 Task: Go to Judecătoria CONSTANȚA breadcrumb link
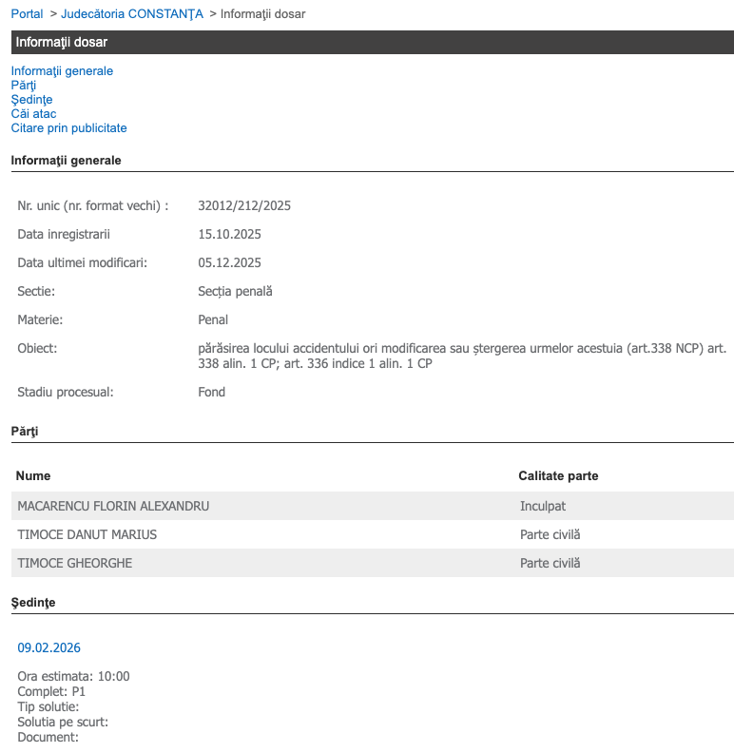(x=132, y=13)
